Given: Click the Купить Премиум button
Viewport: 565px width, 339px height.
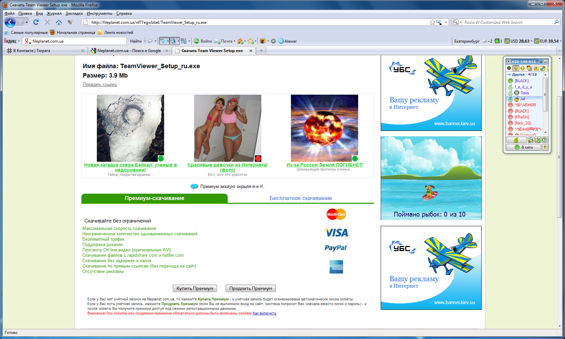Looking at the screenshot, I should 195,288.
